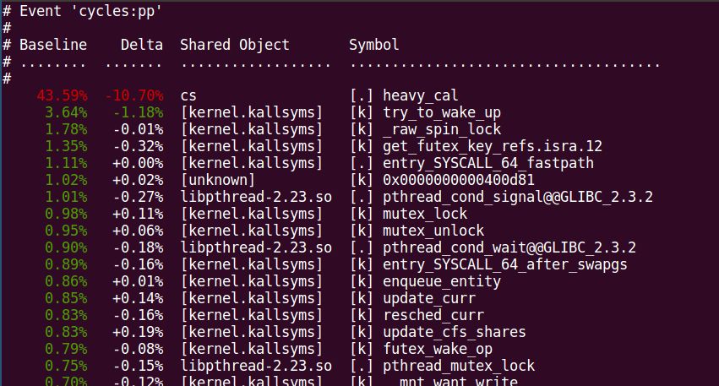Click the Symbol column header
The image size is (719, 386).
click(x=374, y=45)
